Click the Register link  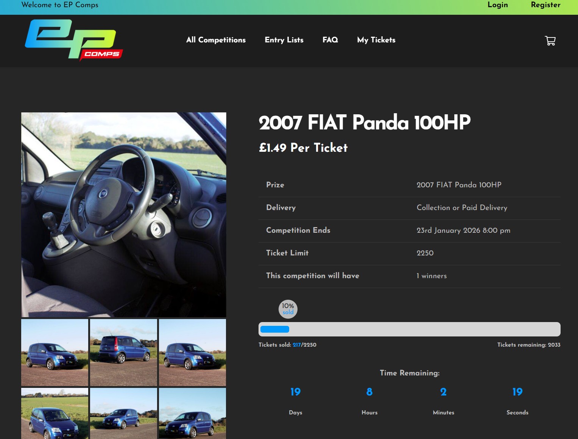pos(545,5)
